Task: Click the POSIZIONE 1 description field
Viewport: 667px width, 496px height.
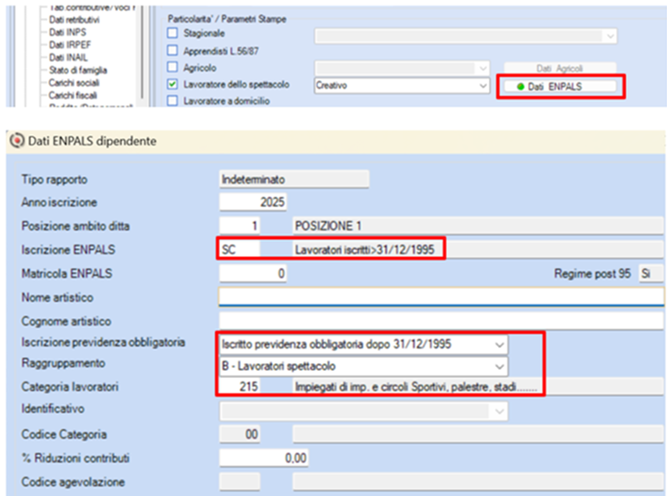Action: pyautogui.click(x=478, y=225)
